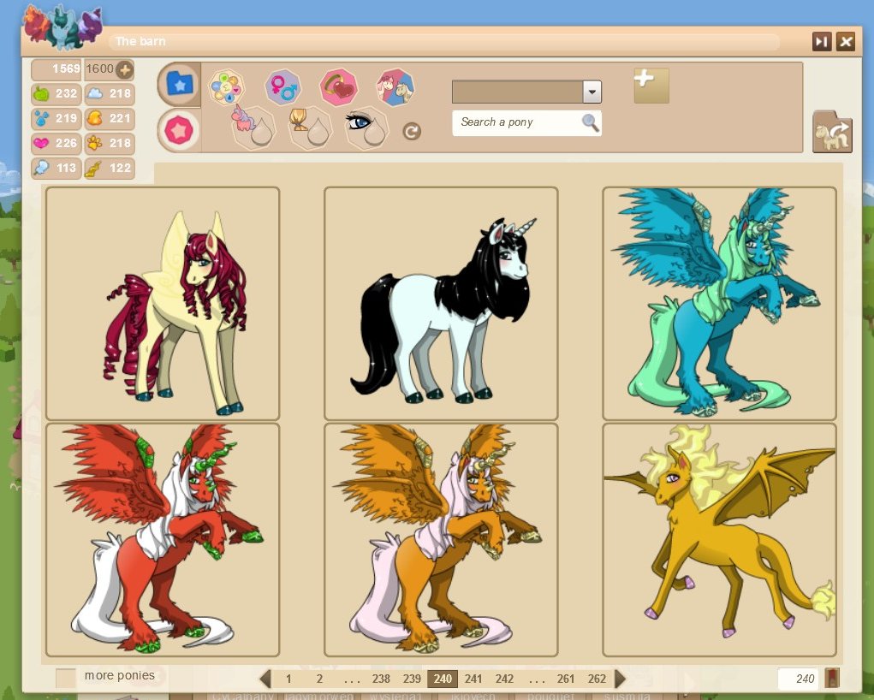Screen dimensions: 874x700
Task: Jump to page 262
Action: click(597, 679)
